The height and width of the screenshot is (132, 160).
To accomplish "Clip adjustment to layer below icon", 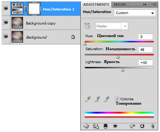I will (106, 126).
